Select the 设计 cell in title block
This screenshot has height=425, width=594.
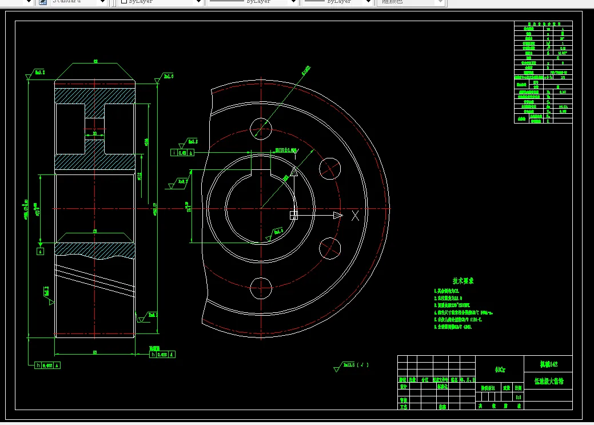tap(404, 387)
